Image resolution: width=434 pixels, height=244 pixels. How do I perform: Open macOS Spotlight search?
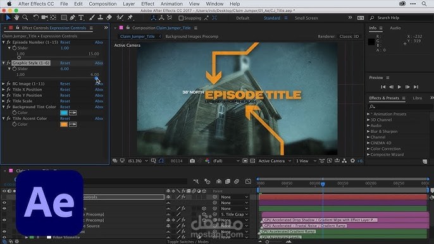coord(424,4)
